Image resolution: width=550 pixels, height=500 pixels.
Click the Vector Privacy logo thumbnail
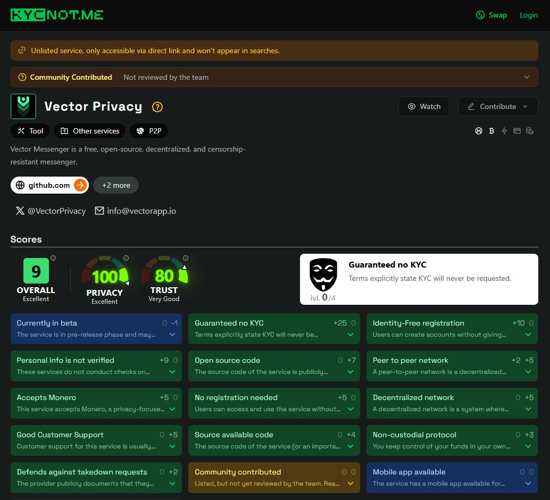tap(23, 106)
